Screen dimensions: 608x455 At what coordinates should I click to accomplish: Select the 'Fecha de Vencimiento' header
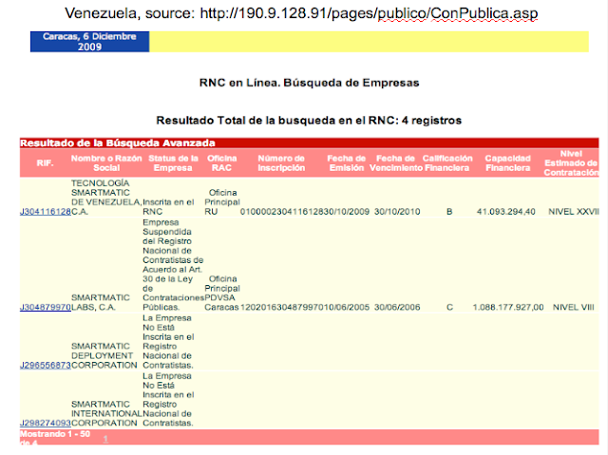click(x=395, y=163)
